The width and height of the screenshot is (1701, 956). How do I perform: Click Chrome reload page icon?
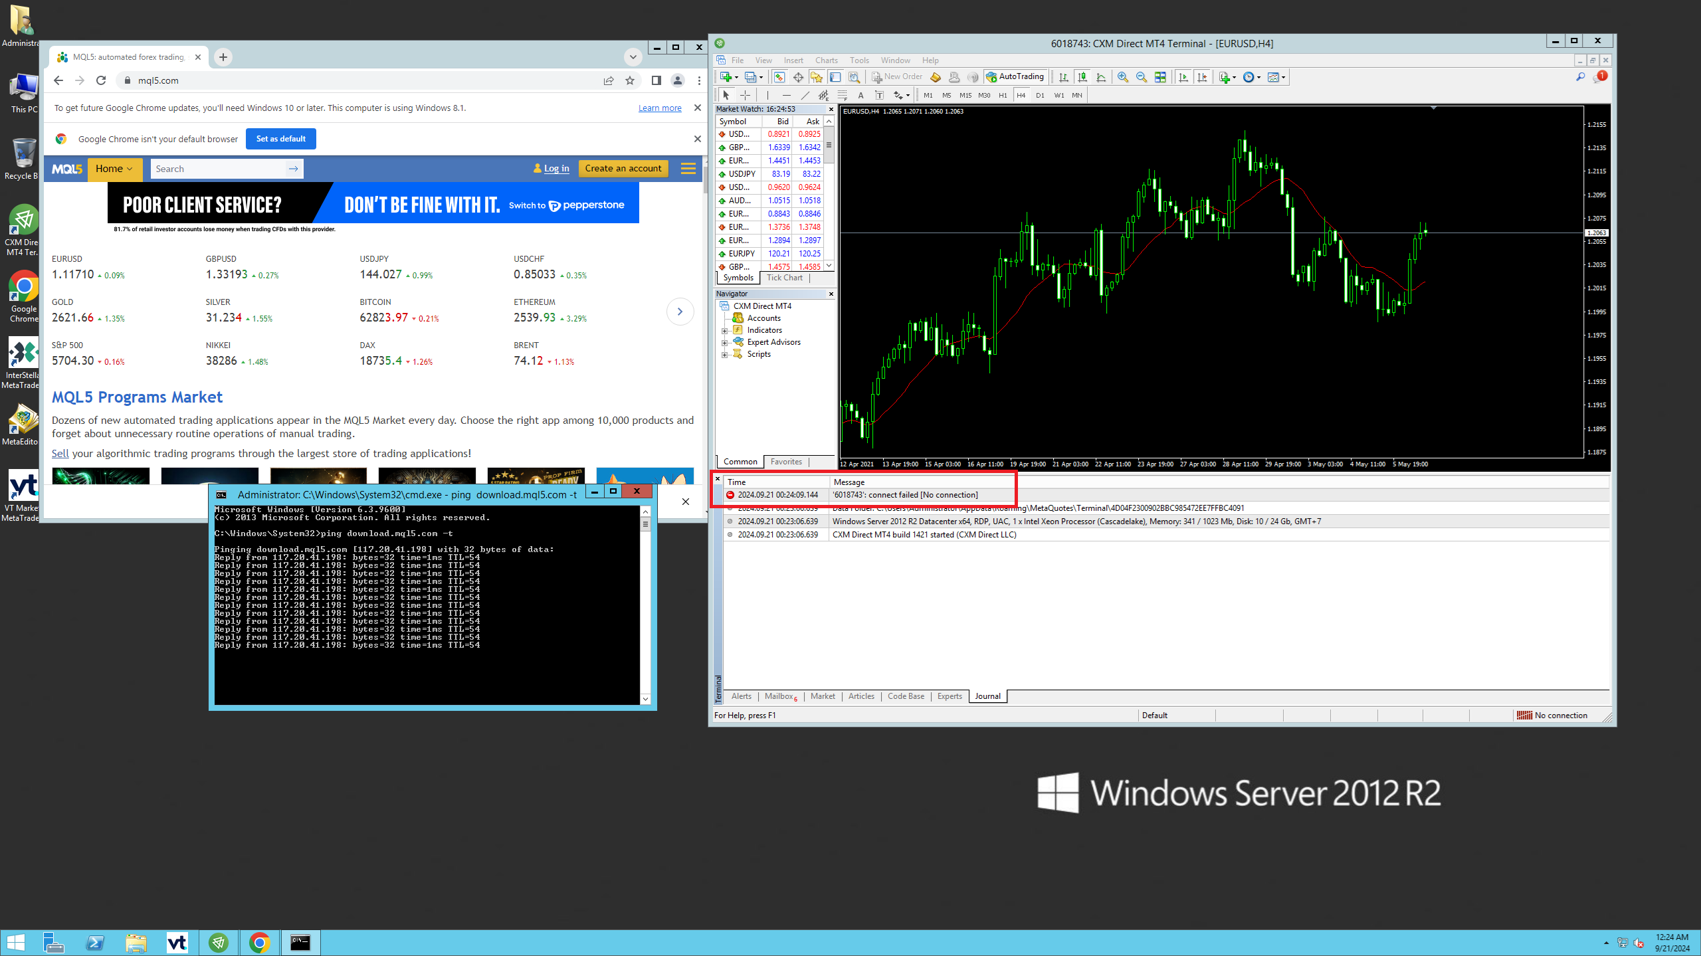click(x=101, y=80)
